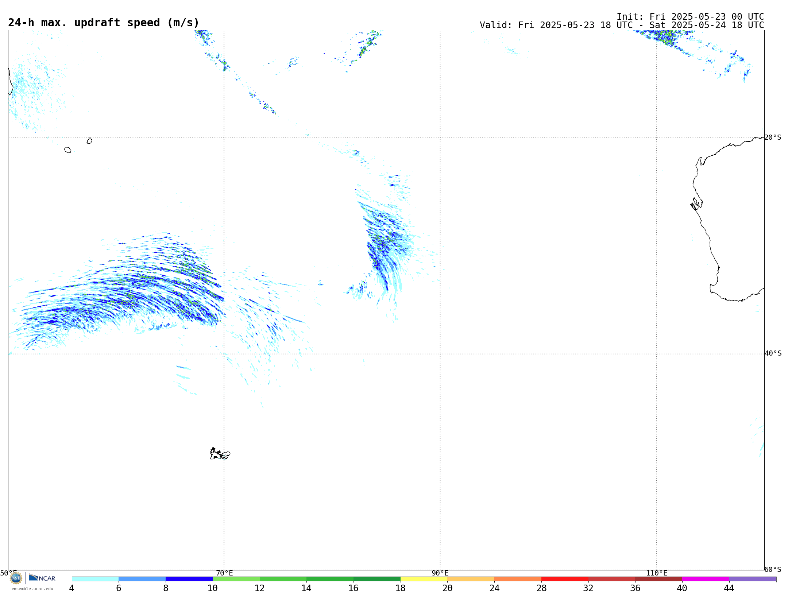Screen dimensions: 788x593
Task: Click the colorbar value 28 label
Action: click(541, 588)
